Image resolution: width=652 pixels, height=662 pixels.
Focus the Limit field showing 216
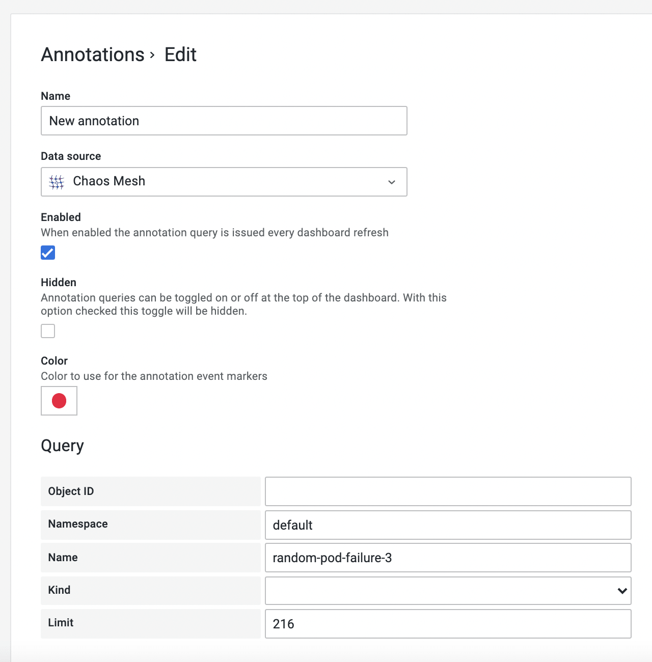click(x=448, y=624)
